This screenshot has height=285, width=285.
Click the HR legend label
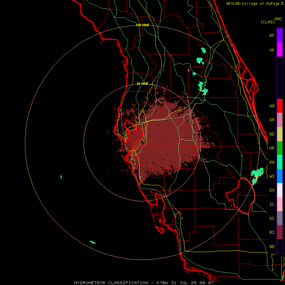272,148
